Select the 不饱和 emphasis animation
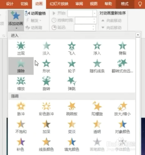 coord(21,127)
